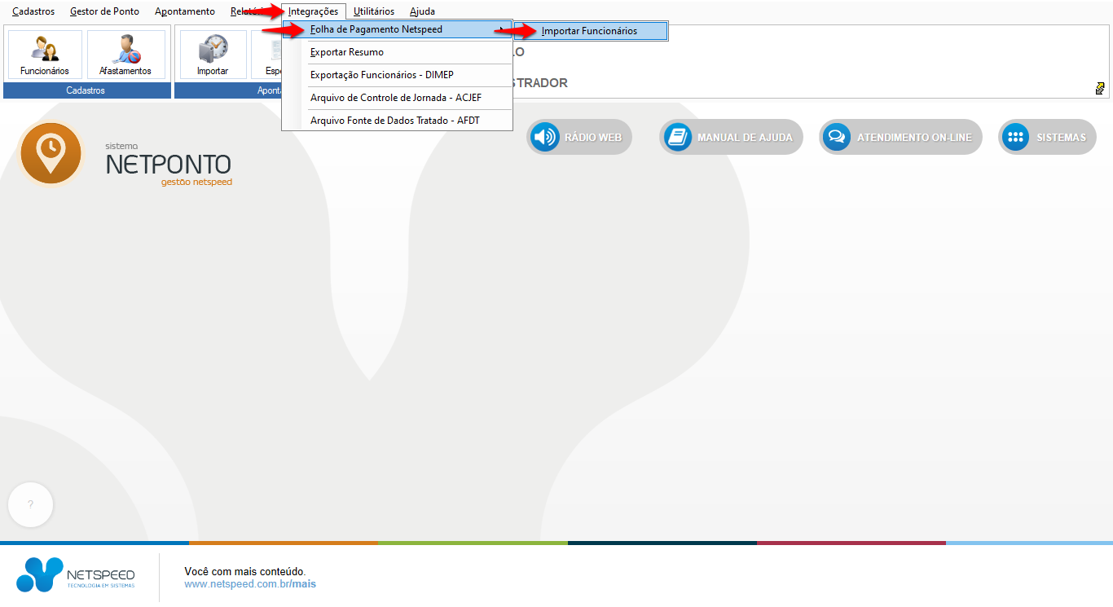Select Importar Funcionários submenu item
1113x607 pixels.
pos(590,31)
